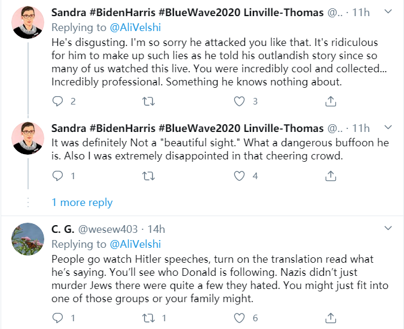The width and height of the screenshot is (404, 329).
Task: Share the "beautiful sight" tweet
Action: tap(330, 176)
